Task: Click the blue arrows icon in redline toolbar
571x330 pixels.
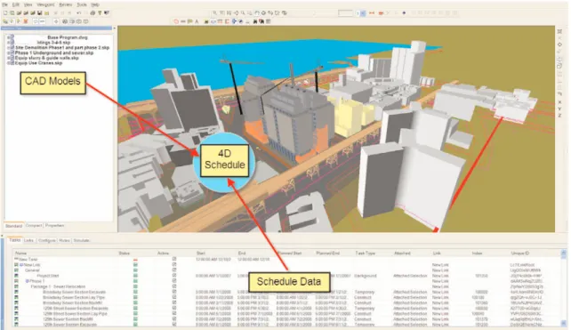Action: (234, 21)
